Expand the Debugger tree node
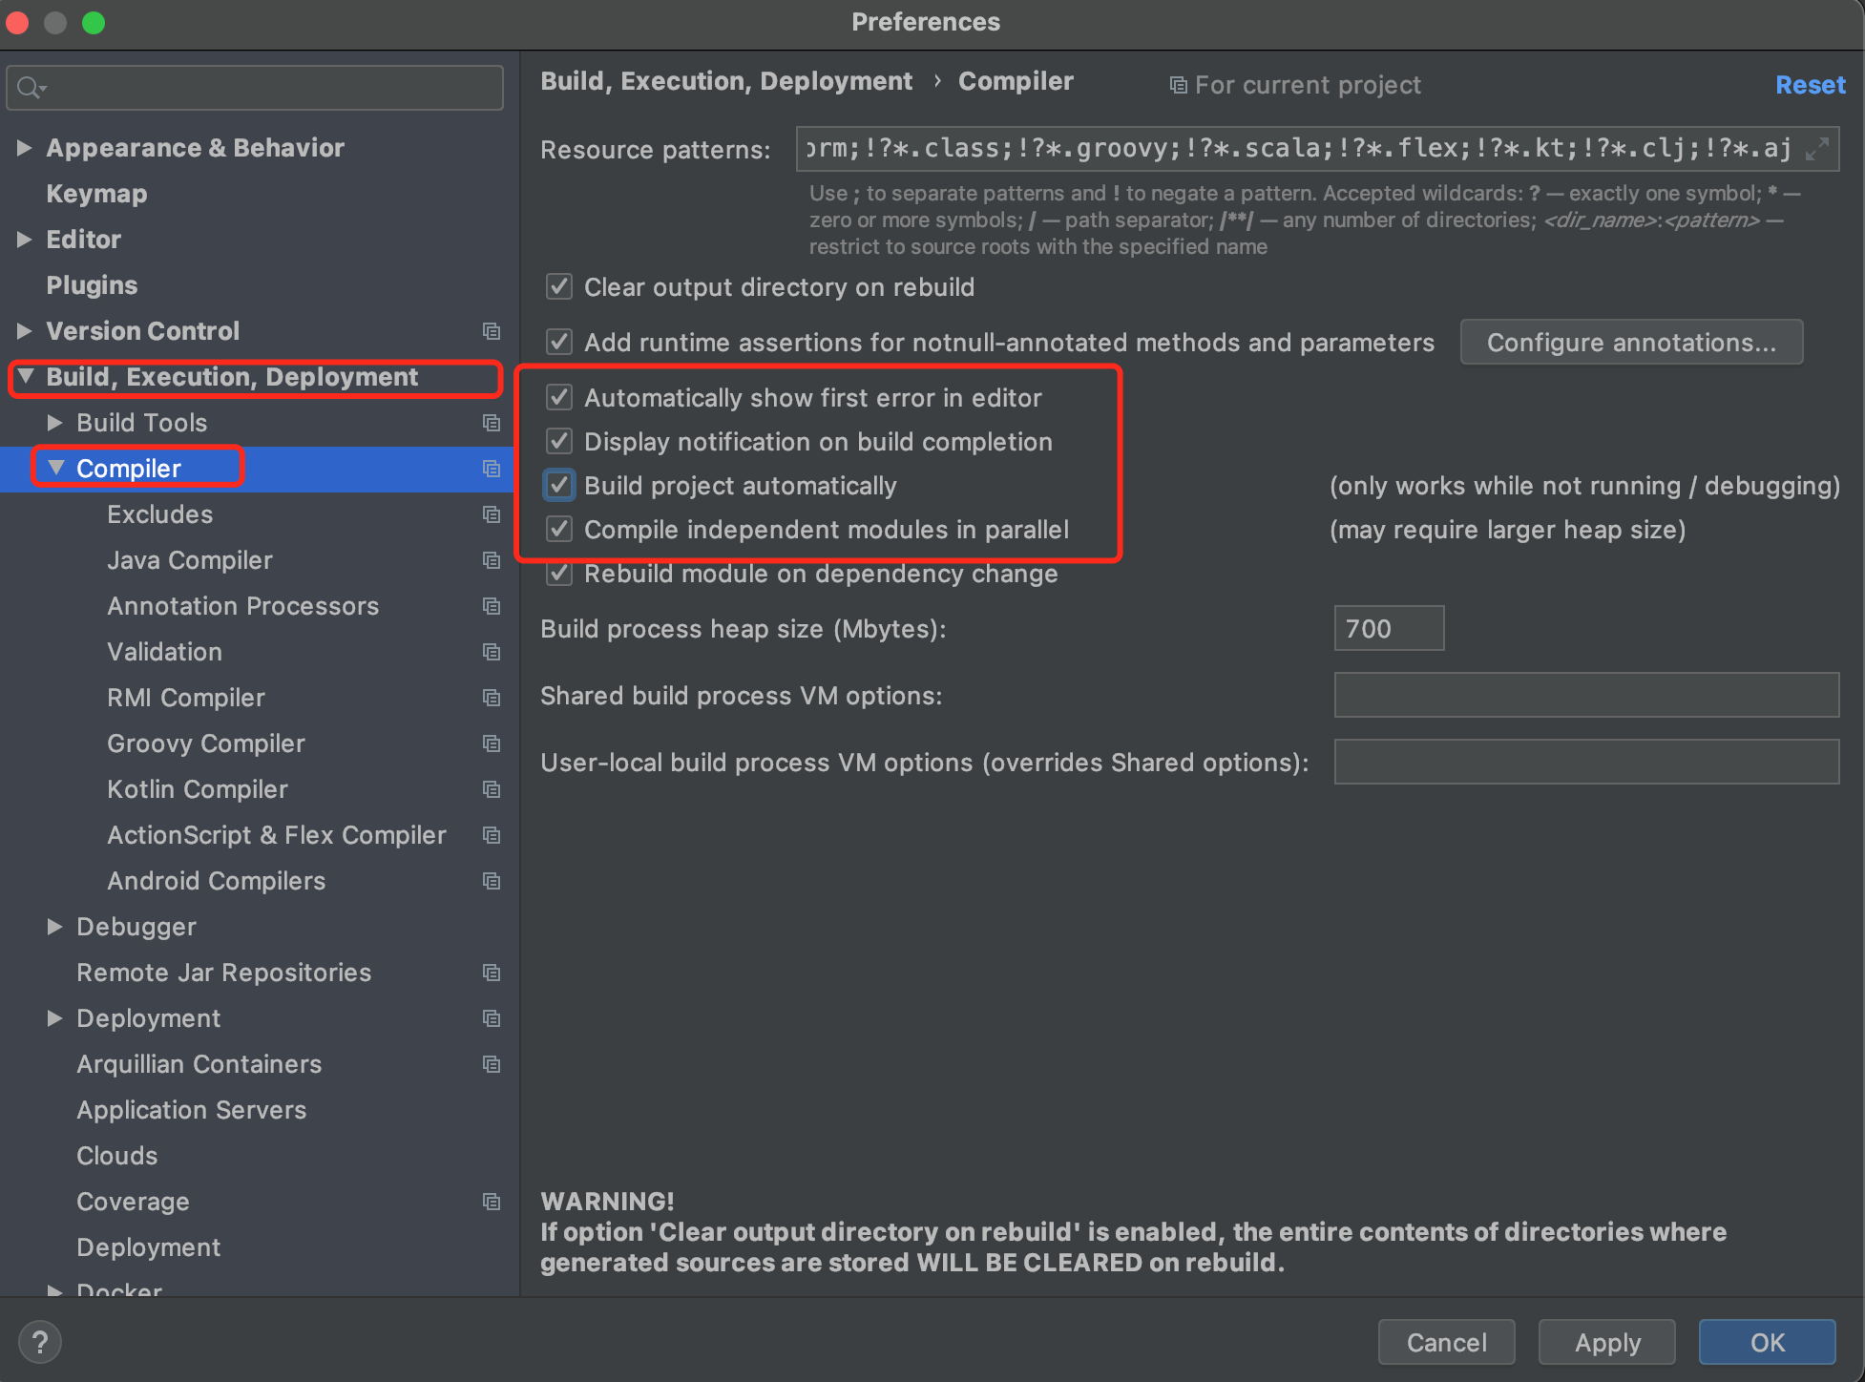1865x1382 pixels. coord(55,927)
